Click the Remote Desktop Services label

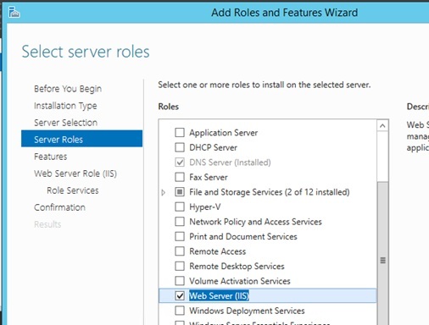(x=237, y=266)
